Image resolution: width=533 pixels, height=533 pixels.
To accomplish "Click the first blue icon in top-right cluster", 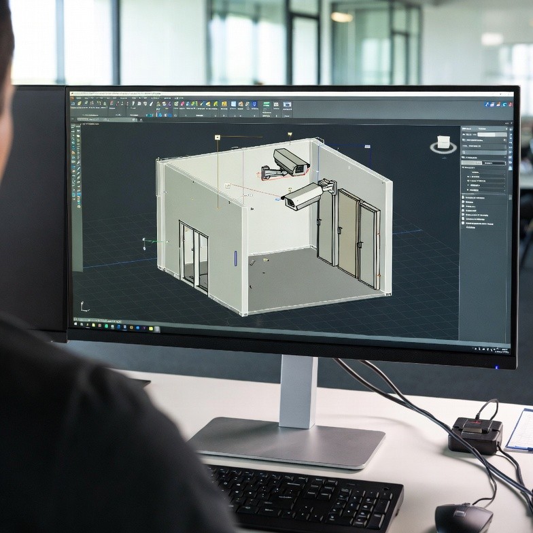I will 488,105.
